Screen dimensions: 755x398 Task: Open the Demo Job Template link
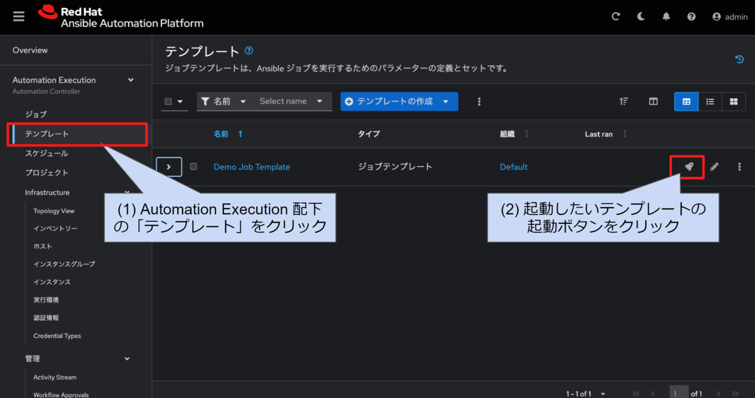click(252, 167)
